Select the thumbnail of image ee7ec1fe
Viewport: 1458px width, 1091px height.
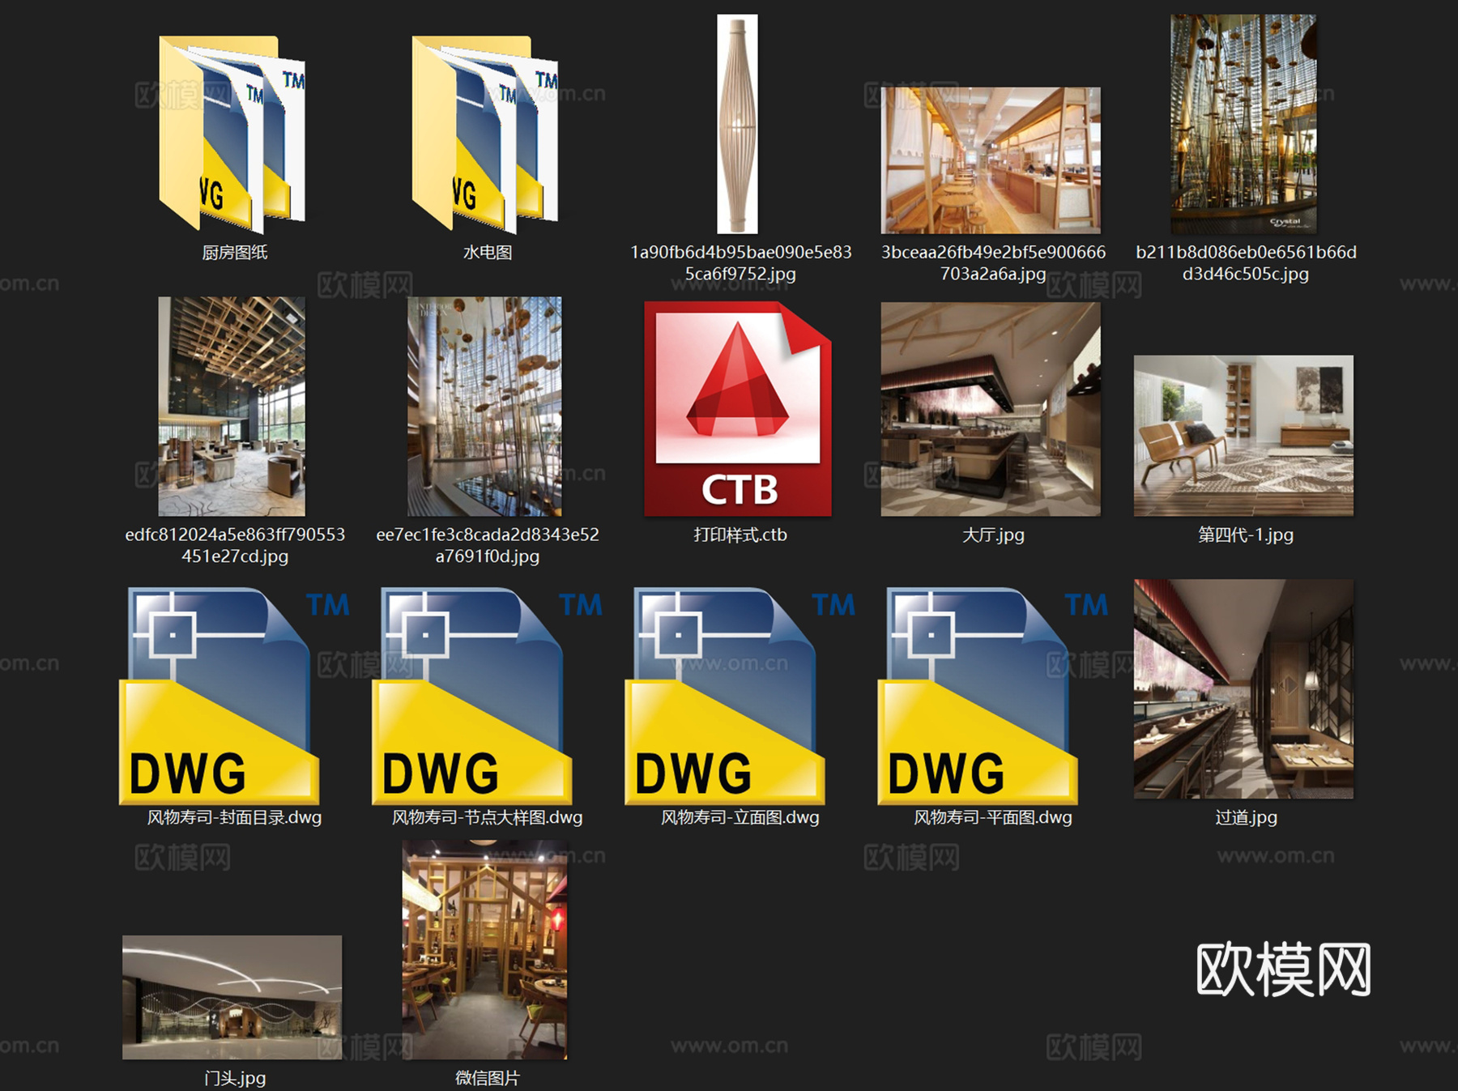484,407
